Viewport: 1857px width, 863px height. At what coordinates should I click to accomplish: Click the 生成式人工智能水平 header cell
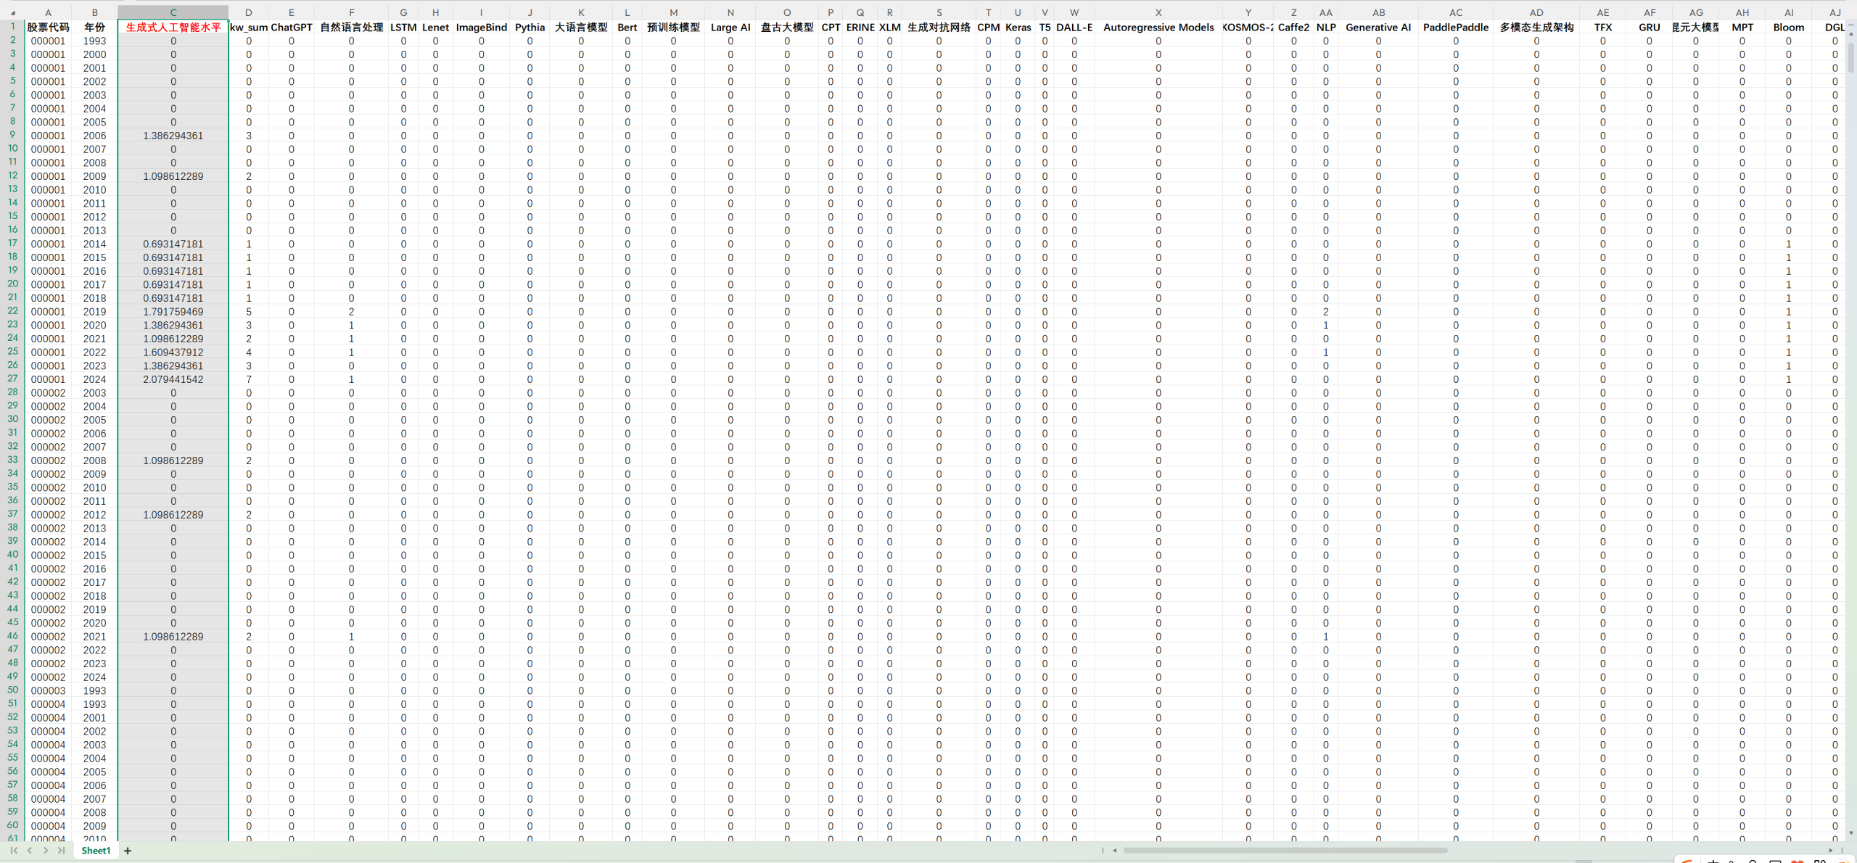coord(173,27)
